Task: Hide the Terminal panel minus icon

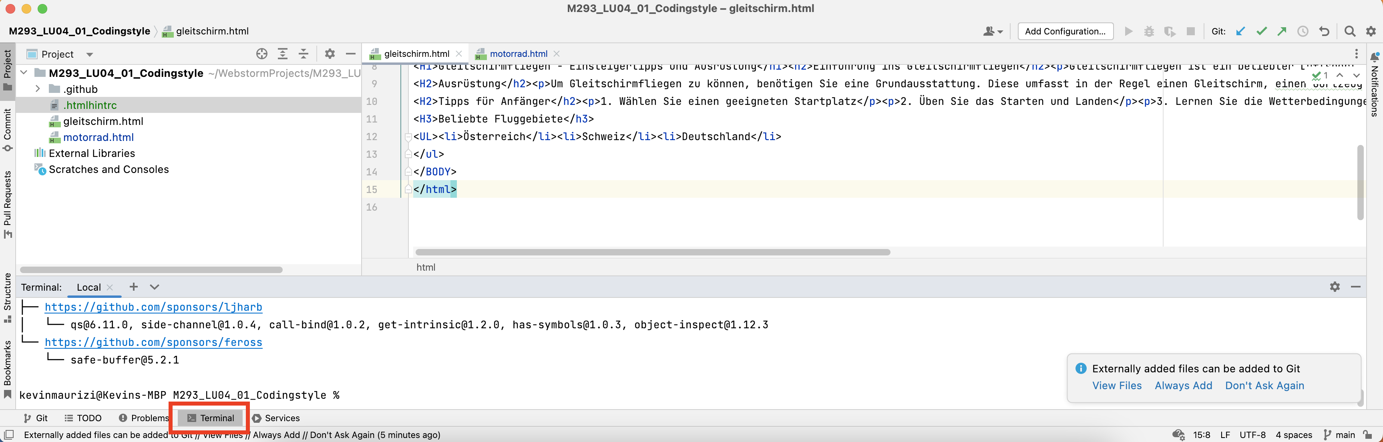Action: point(1356,287)
